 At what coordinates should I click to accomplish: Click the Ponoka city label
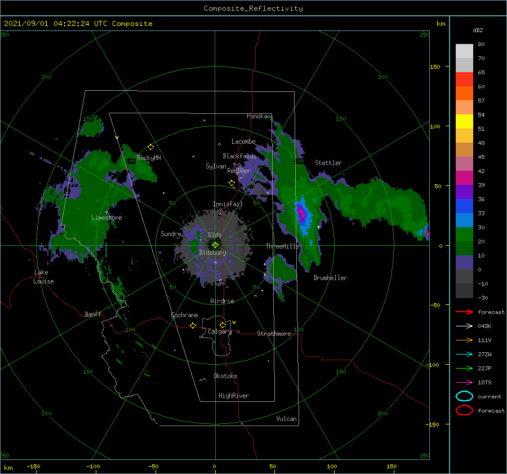257,116
